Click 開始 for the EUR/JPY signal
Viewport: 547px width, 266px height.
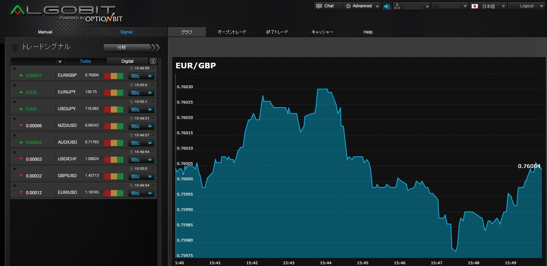click(x=141, y=93)
